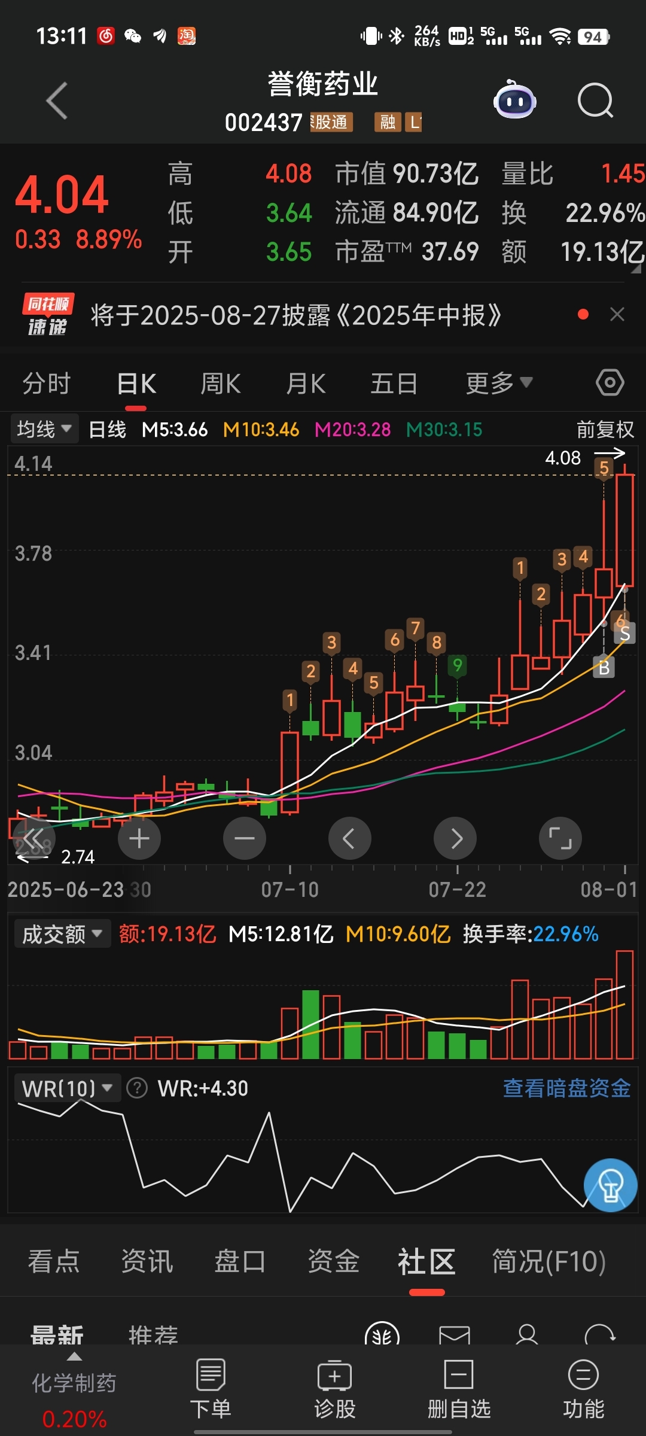This screenshot has width=646, height=1436.
Task: Zoom in chart with plus button
Action: (x=139, y=838)
